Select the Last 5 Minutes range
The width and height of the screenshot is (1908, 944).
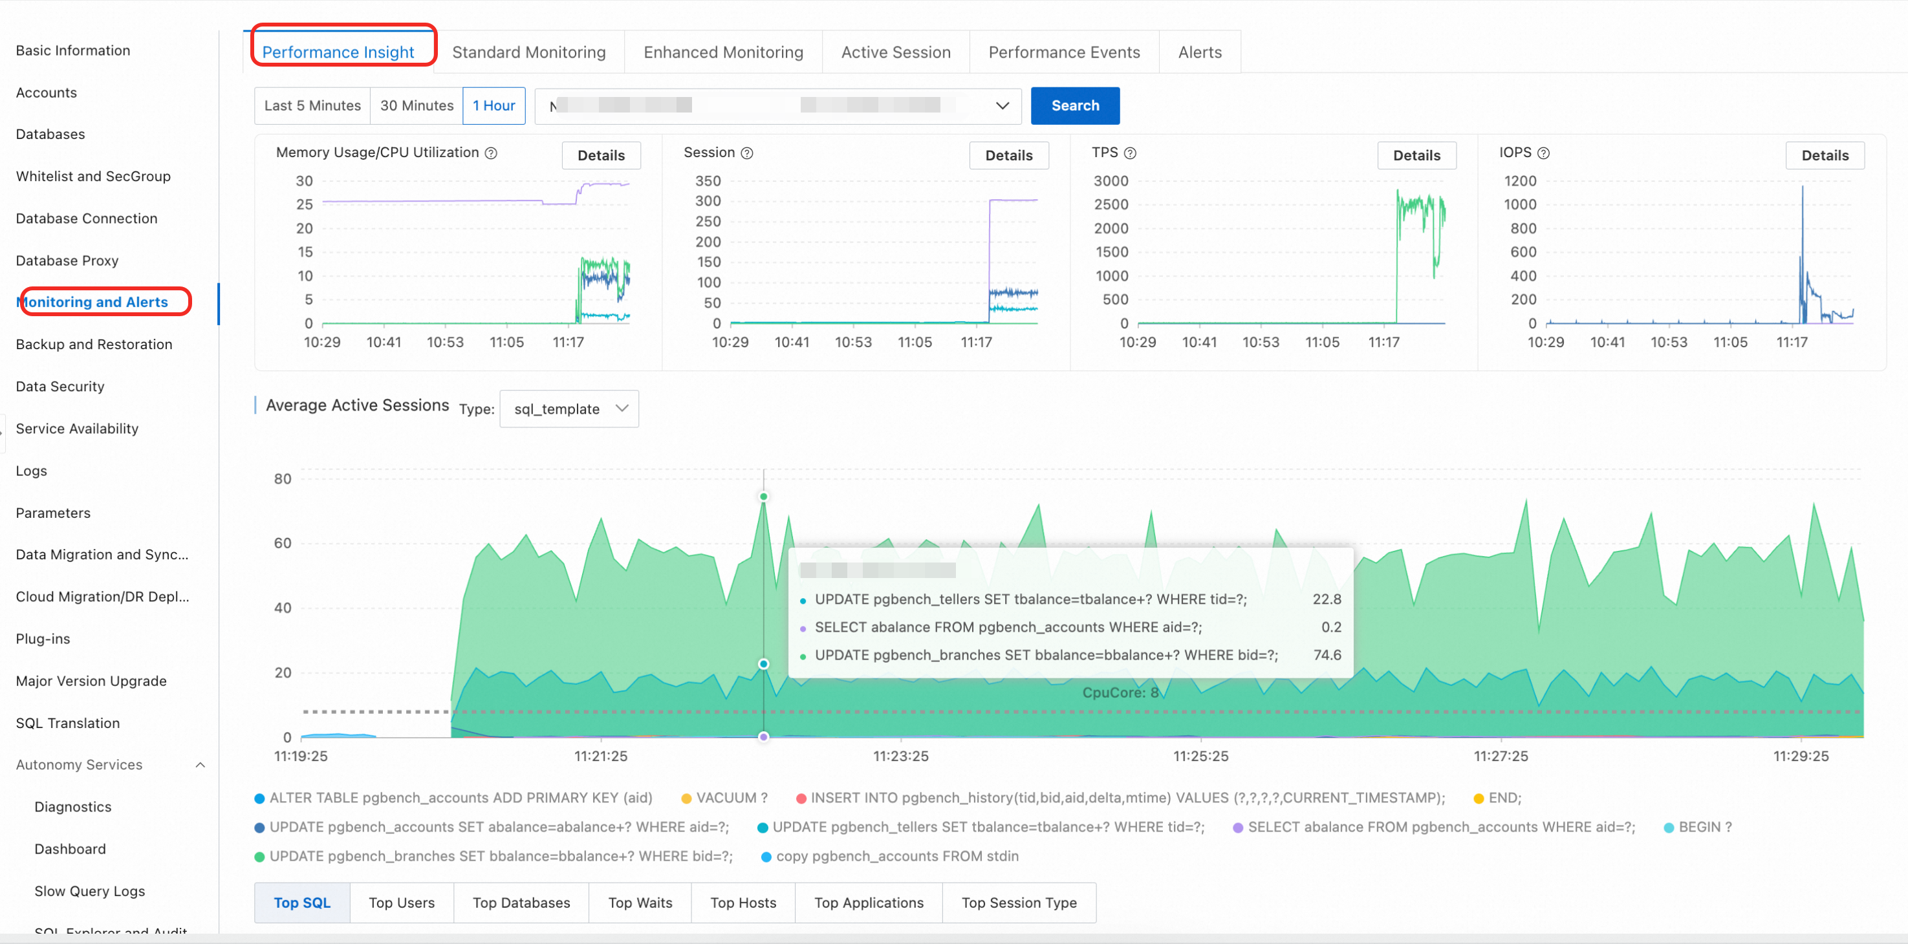point(312,106)
